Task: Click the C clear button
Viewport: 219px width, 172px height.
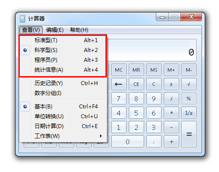Action: [x=154, y=84]
